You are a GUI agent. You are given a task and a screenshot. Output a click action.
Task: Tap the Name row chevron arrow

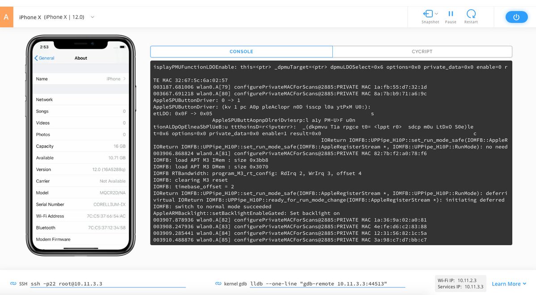125,79
